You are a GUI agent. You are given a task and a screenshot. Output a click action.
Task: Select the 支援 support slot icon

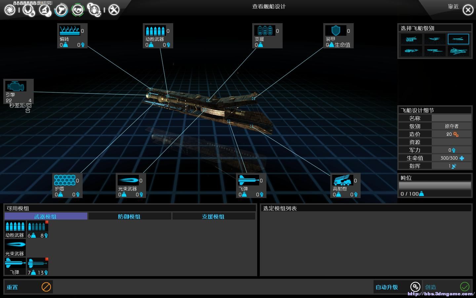pos(265,30)
